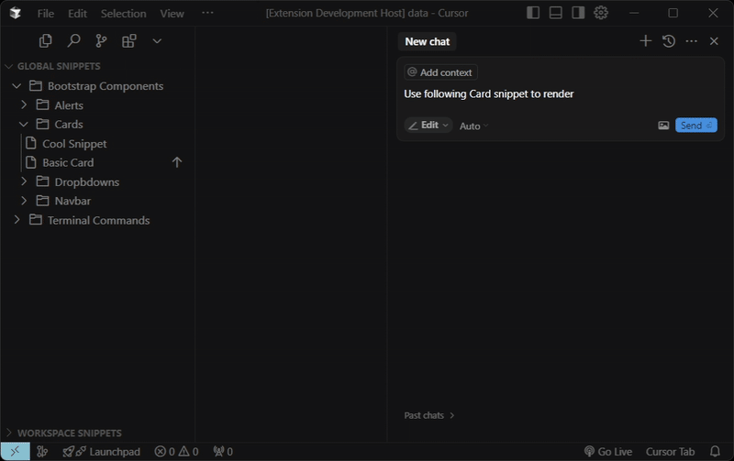
Task: Click the Add context button
Action: (x=440, y=72)
